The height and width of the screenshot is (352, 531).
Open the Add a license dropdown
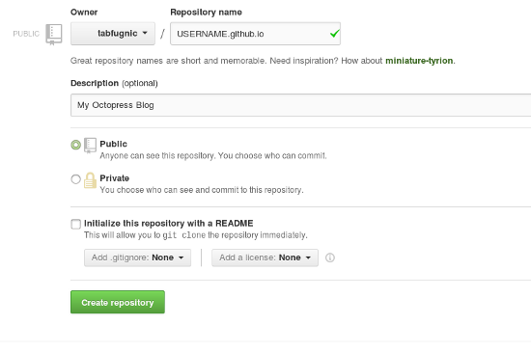(265, 257)
